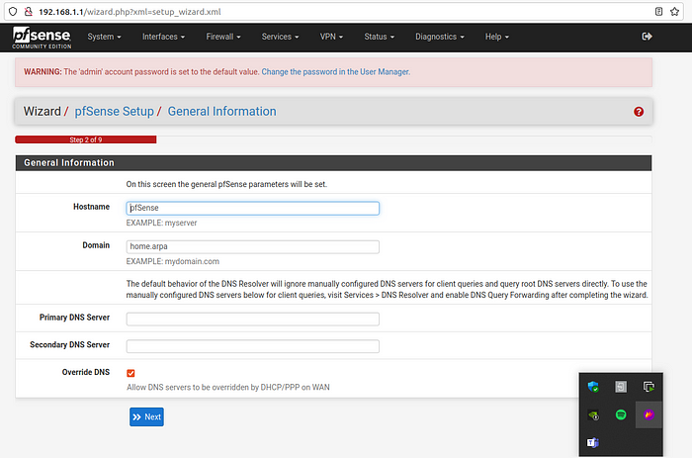The height and width of the screenshot is (458, 692).
Task: Uncheck the Override DNS checkbox
Action: 130,373
